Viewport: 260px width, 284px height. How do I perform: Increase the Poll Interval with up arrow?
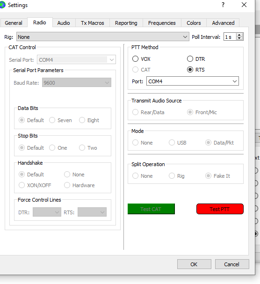pyautogui.click(x=239, y=35)
